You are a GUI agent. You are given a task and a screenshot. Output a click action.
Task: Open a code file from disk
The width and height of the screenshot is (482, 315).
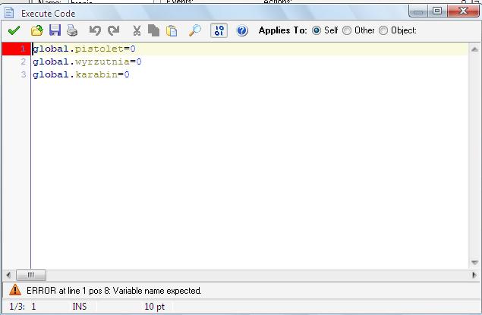click(x=36, y=31)
